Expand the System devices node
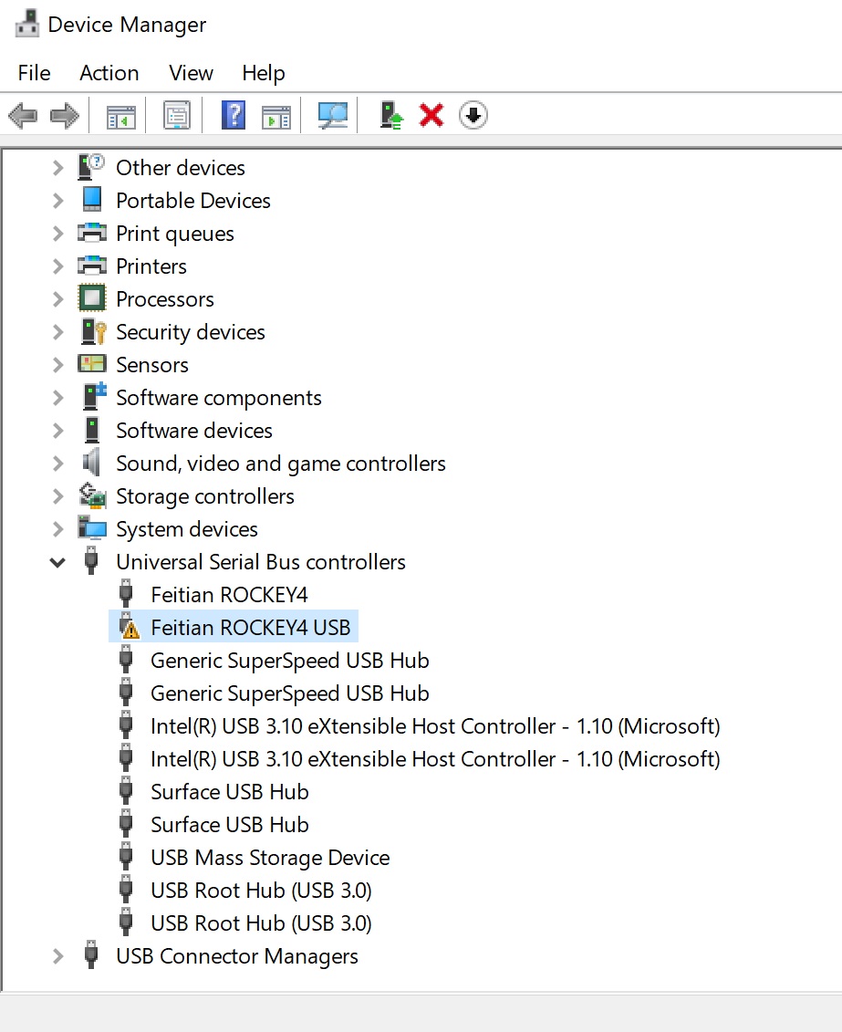The height and width of the screenshot is (1032, 842). pyautogui.click(x=57, y=529)
